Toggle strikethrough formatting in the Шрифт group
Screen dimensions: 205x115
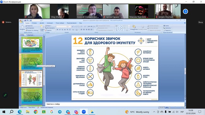pos(65,30)
